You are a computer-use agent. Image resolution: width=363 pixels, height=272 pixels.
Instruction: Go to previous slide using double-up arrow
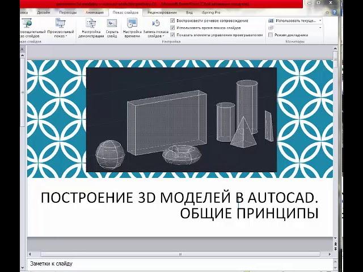[335, 244]
